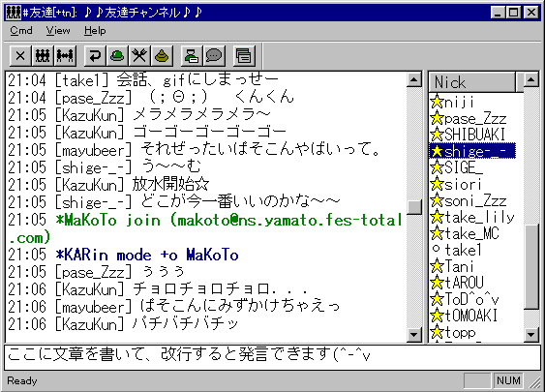This screenshot has width=545, height=392.
Task: Click the speech bubble toolbar icon
Action: pos(214,55)
